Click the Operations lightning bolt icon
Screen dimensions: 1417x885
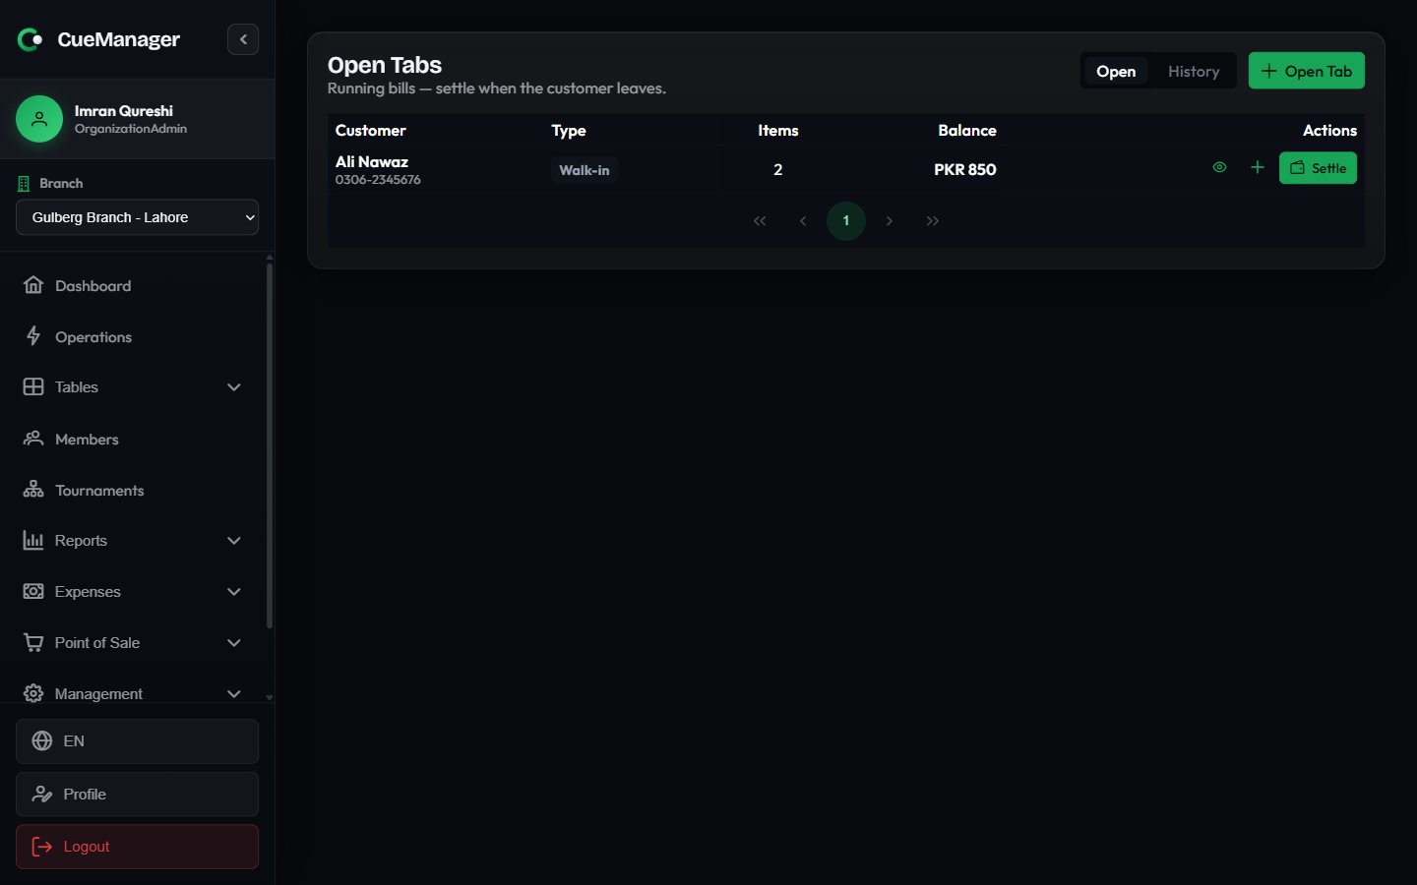[33, 336]
